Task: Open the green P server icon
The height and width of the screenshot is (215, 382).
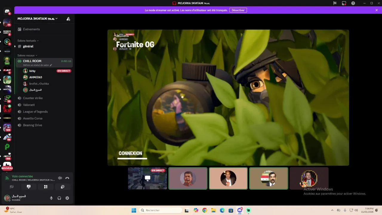Action: 7,147
